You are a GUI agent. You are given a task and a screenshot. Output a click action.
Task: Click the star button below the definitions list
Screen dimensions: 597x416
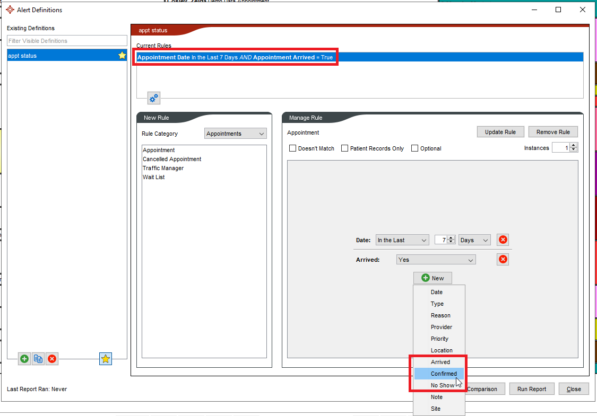pyautogui.click(x=106, y=359)
